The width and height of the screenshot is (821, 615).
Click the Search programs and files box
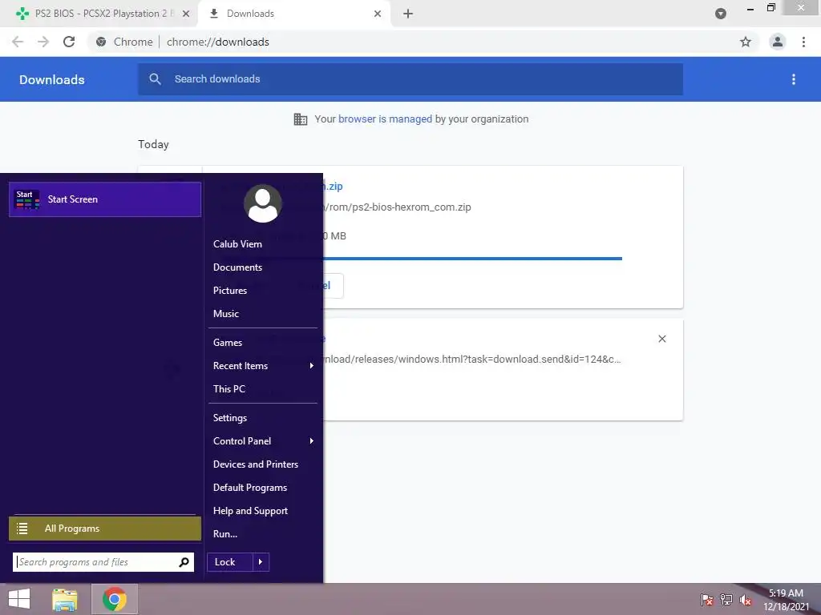[103, 562]
